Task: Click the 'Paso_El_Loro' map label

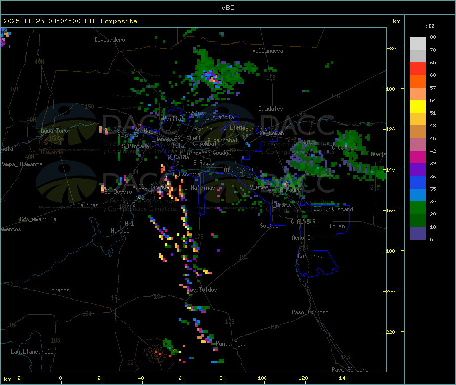Action: click(350, 370)
